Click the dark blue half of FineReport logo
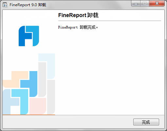Screen dimensions: 167x131 click(x=23, y=36)
